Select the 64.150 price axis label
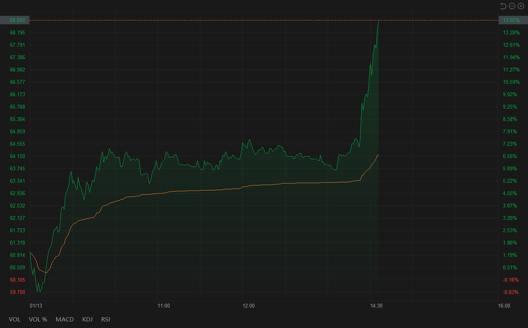The image size is (528, 328). [x=17, y=156]
